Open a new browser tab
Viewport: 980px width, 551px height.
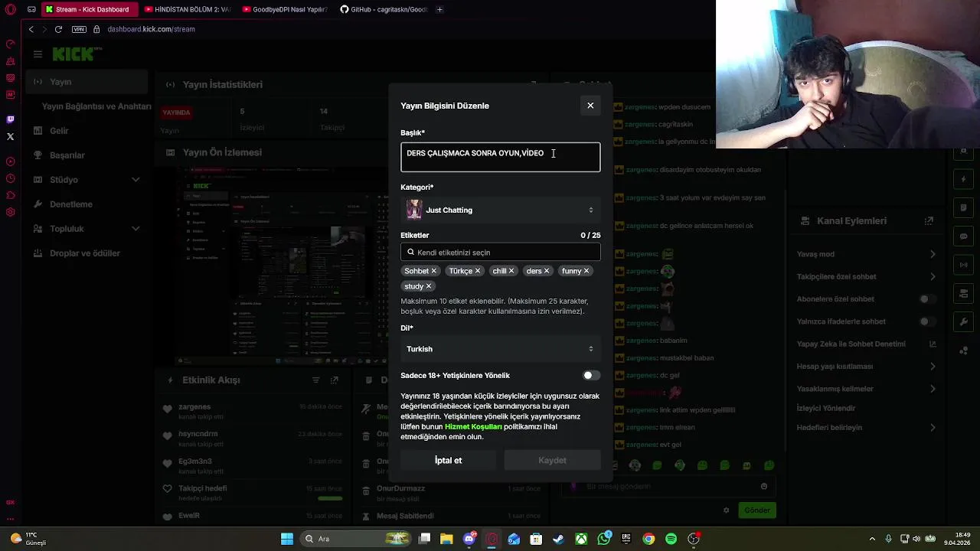[439, 9]
